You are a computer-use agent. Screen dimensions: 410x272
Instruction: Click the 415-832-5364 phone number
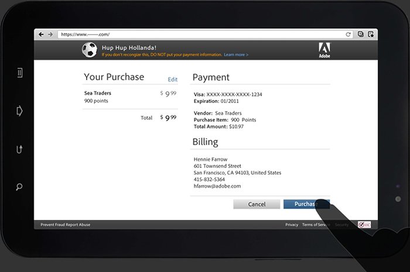coord(209,180)
